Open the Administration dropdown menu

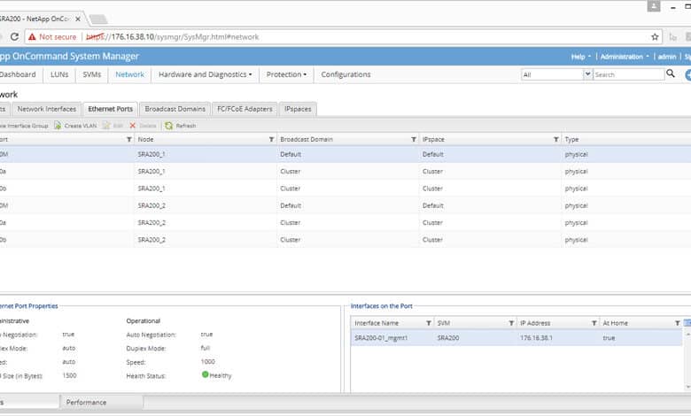click(625, 57)
